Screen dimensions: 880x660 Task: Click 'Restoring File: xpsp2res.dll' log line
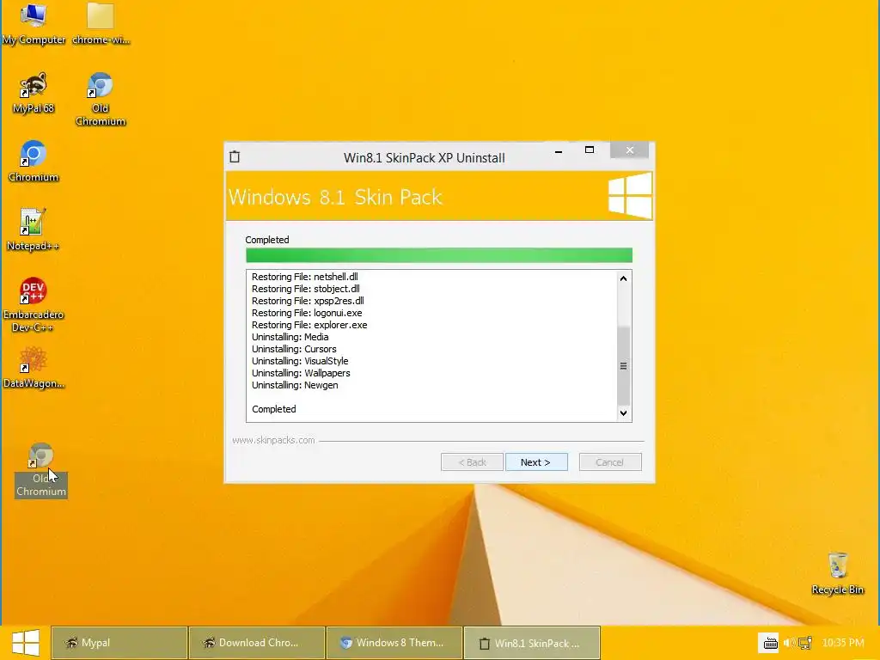[308, 301]
